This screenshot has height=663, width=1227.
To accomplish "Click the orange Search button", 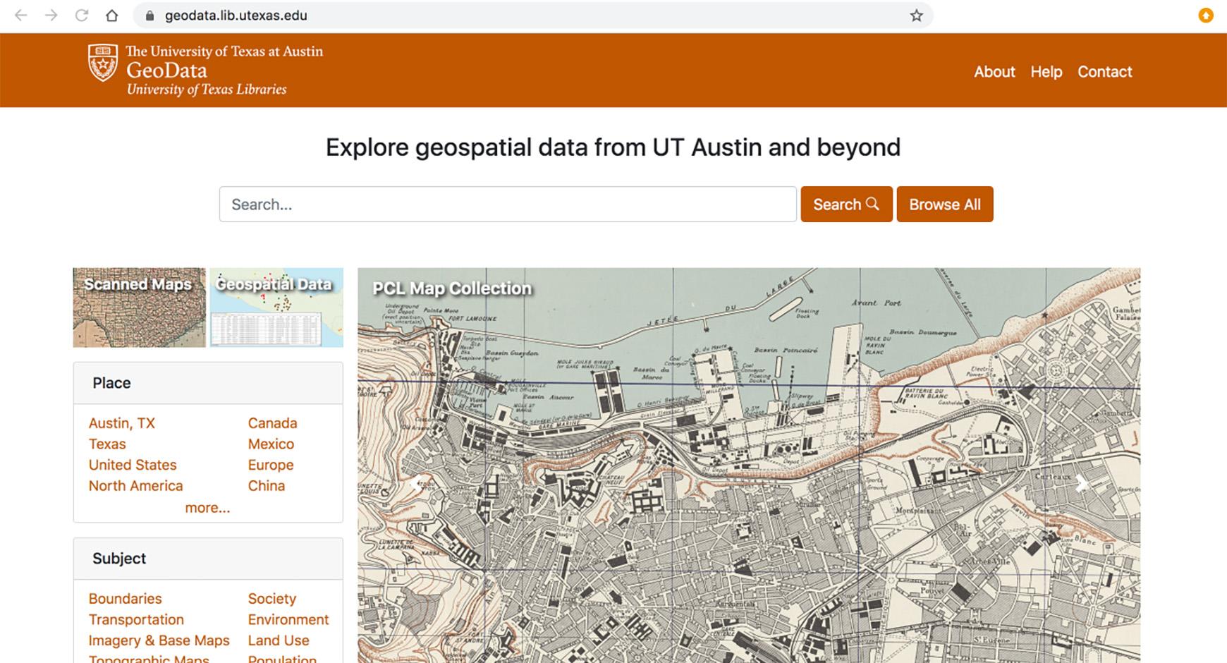I will [x=846, y=204].
